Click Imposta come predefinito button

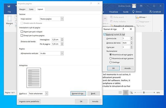pos(29,101)
